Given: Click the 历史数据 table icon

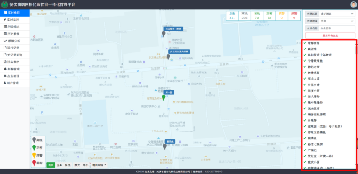Looking at the screenshot, I should pyautogui.click(x=5, y=34).
